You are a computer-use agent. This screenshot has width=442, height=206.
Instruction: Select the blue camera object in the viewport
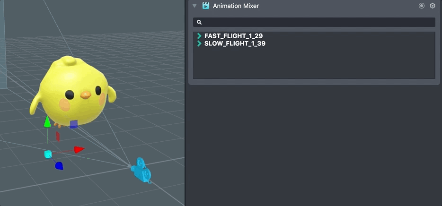pos(141,170)
